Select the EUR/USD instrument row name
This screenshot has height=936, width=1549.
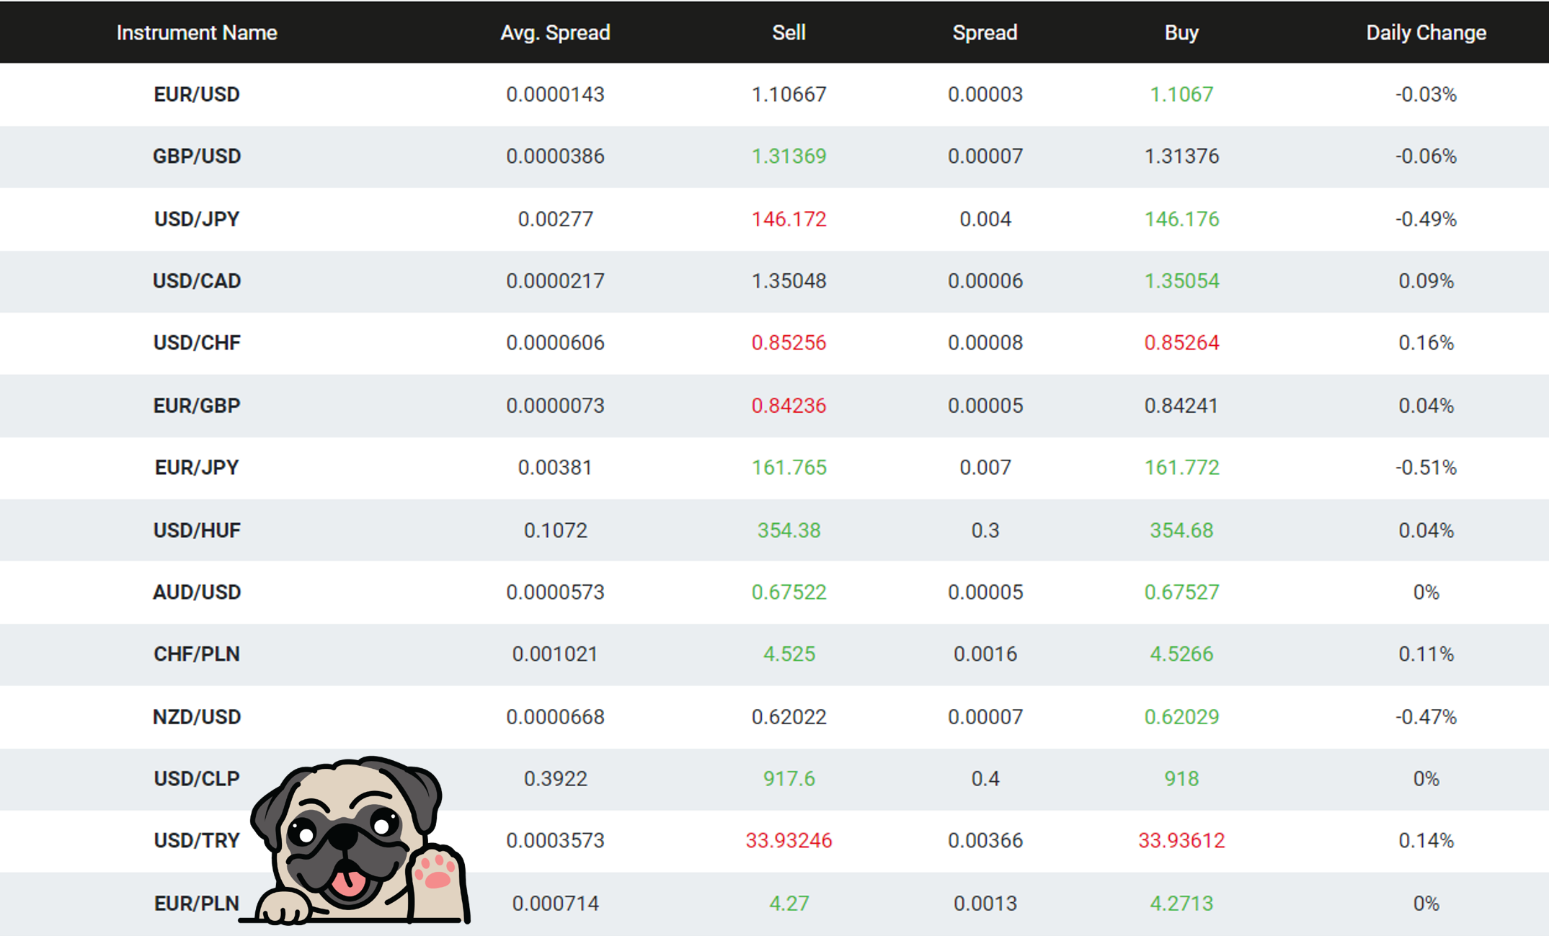(197, 94)
